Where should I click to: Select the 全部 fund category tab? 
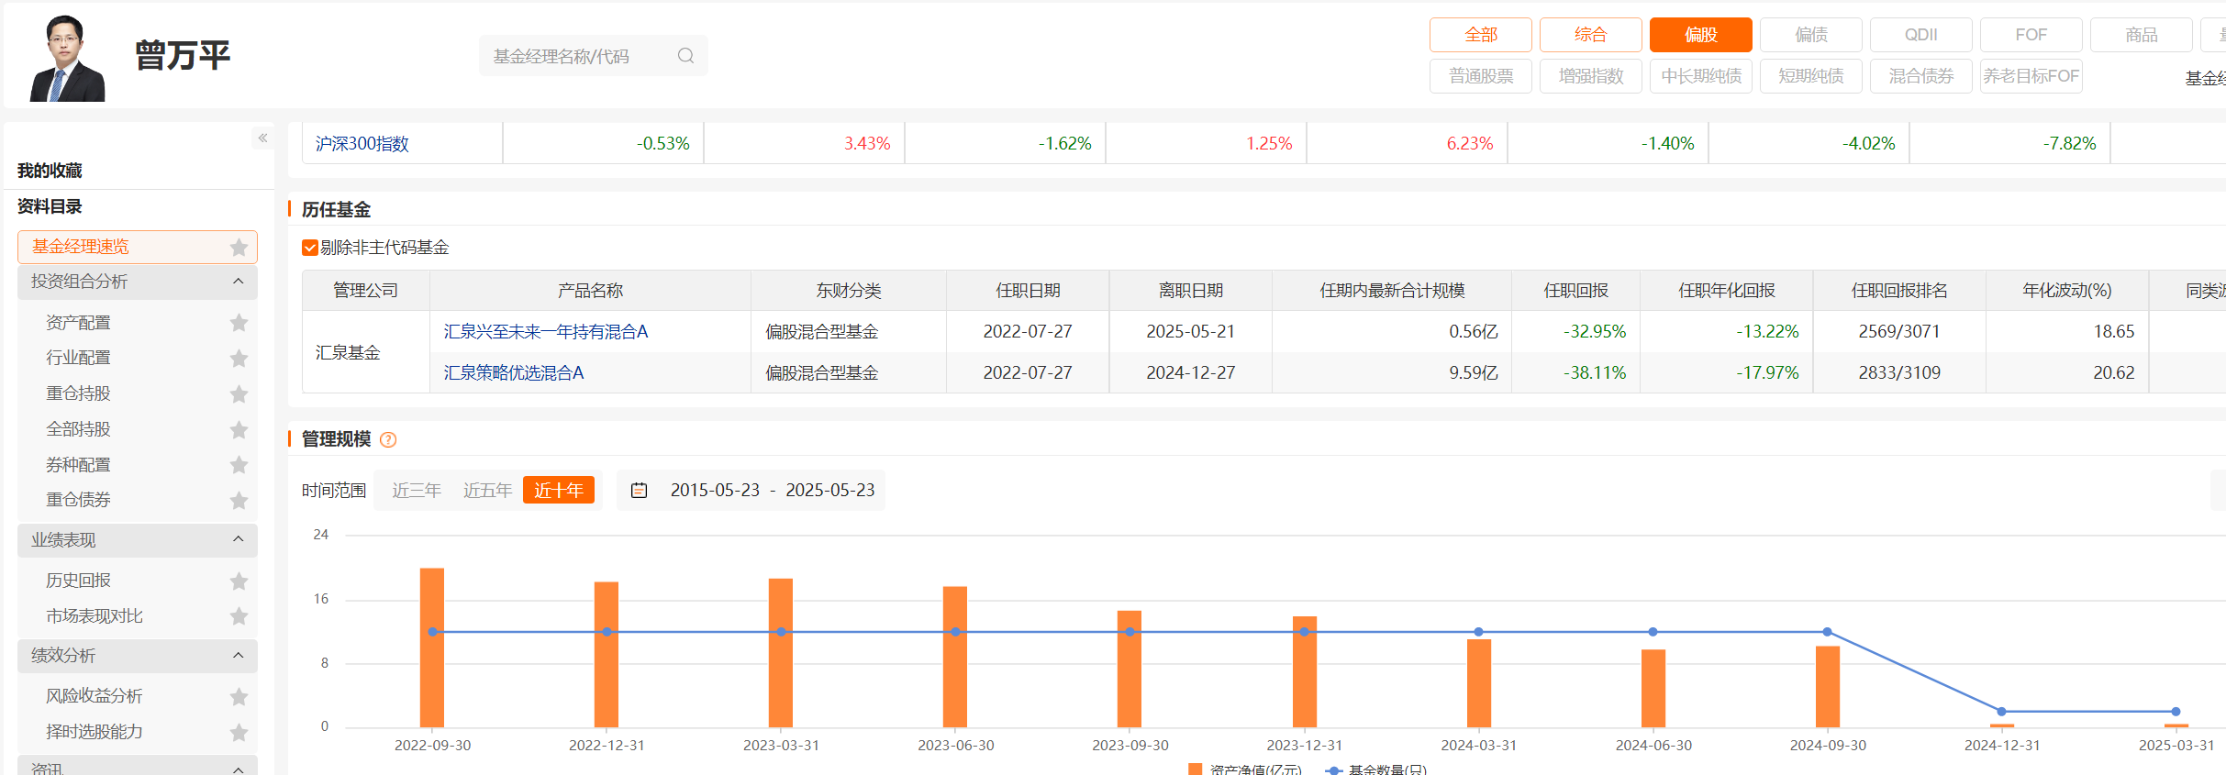[1480, 35]
